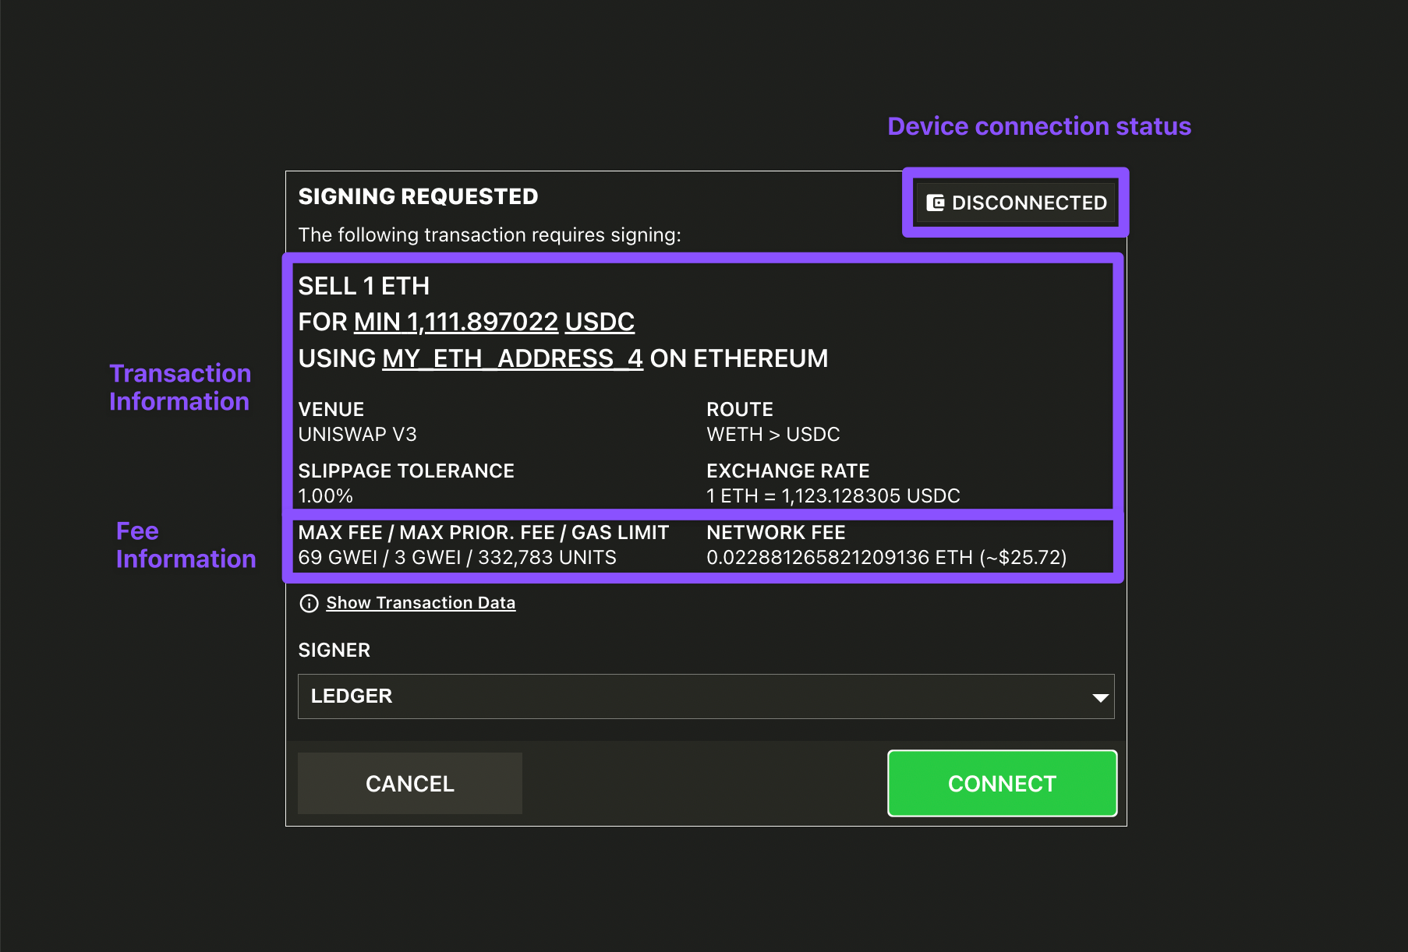The image size is (1408, 952).
Task: Open the MY_ETH_ADDRESS_4 address link
Action: point(512,358)
